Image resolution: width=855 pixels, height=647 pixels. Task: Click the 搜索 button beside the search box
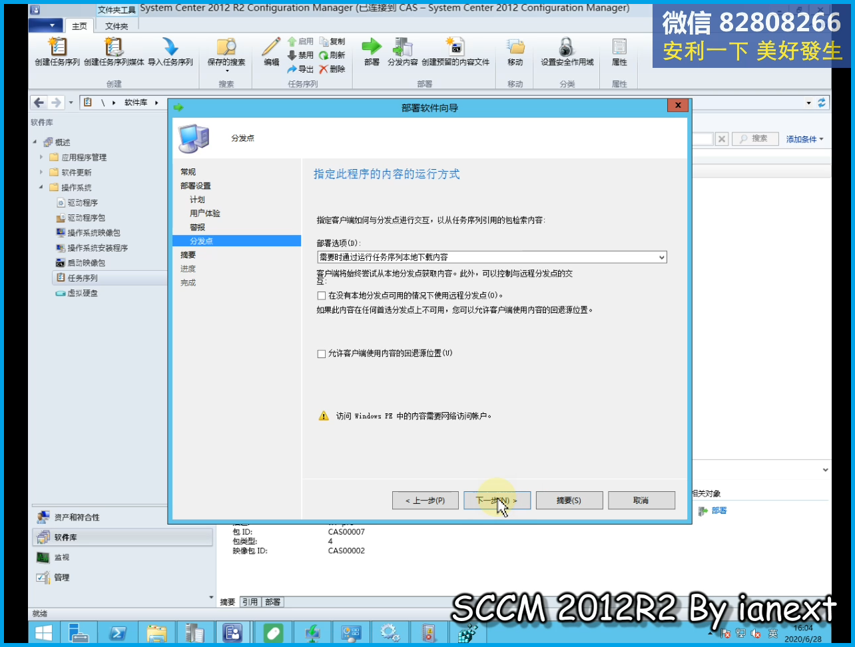point(754,138)
